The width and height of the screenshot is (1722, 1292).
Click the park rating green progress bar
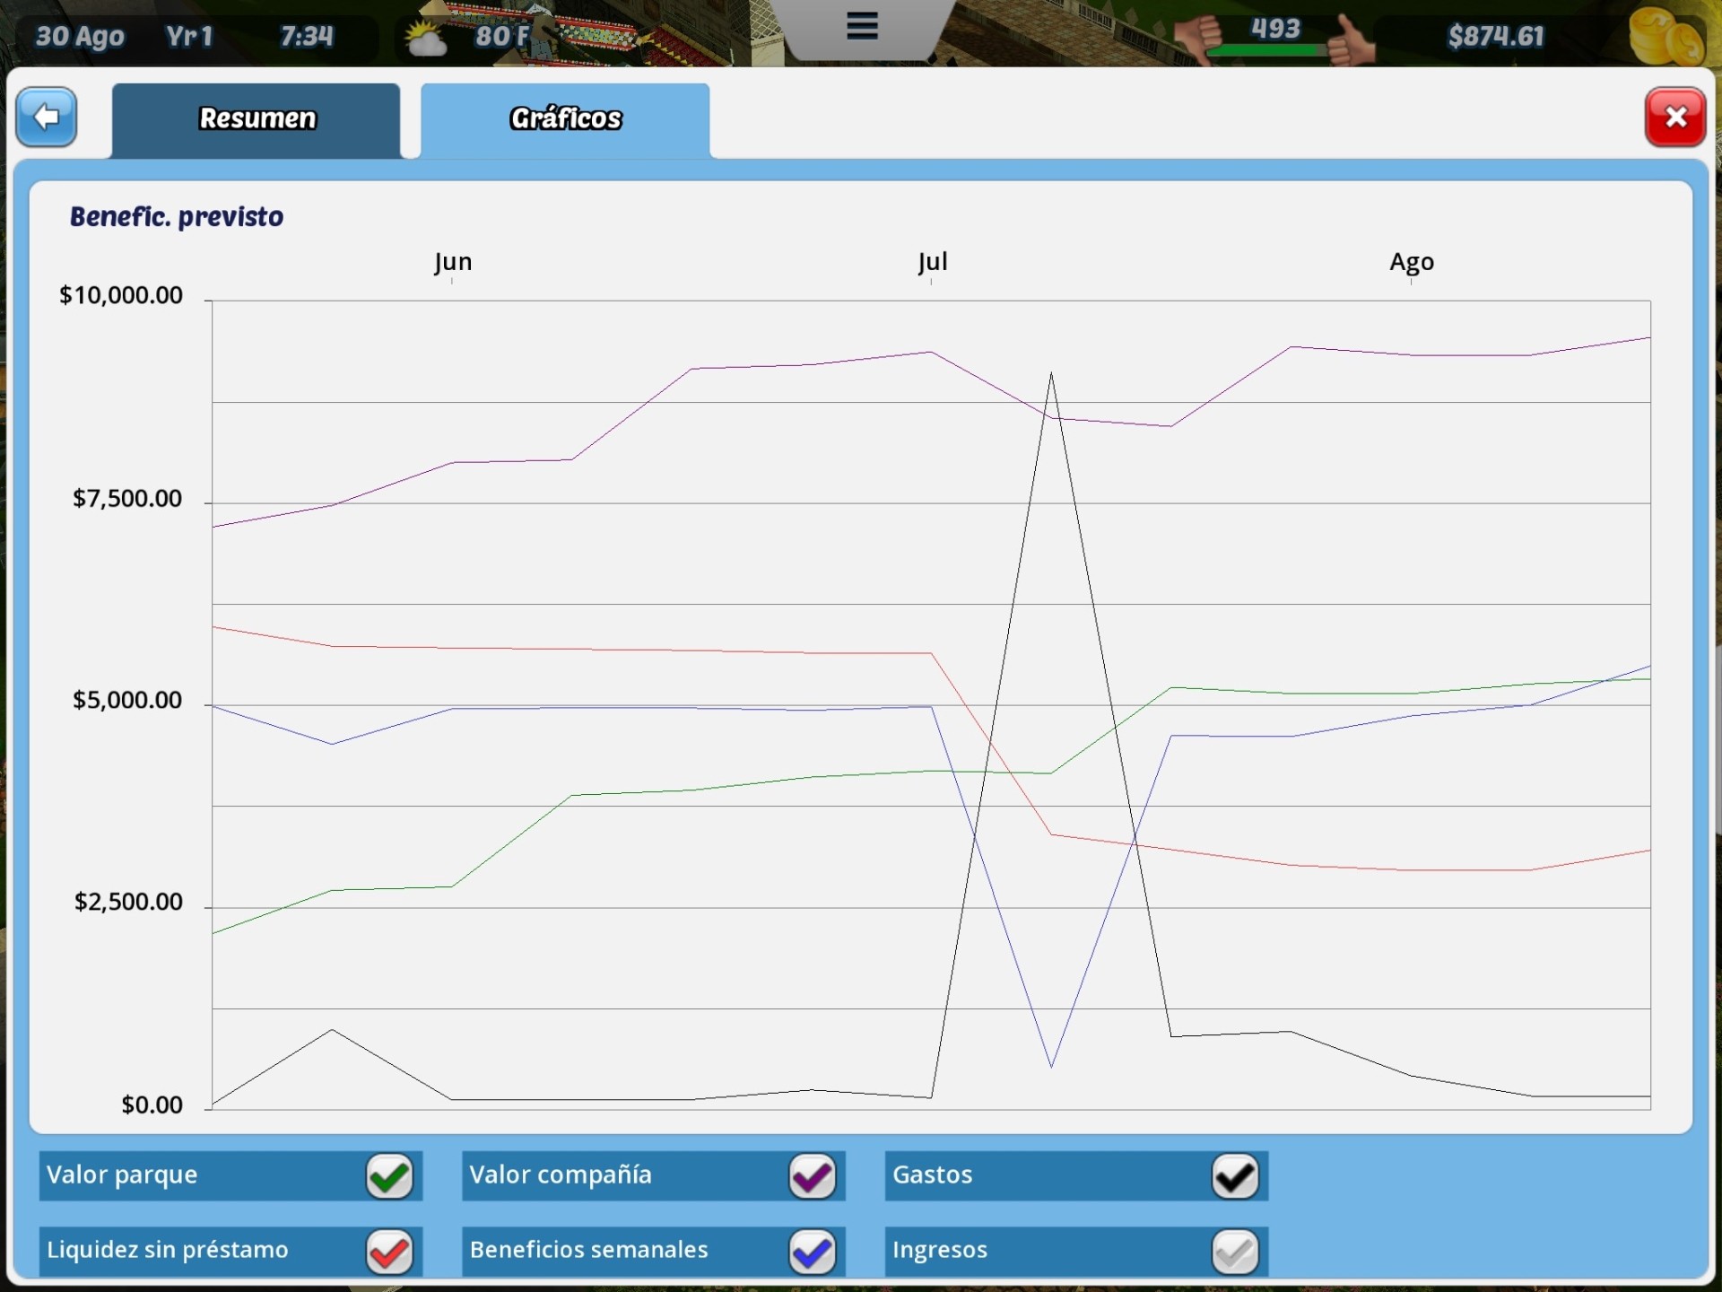pos(1266,51)
